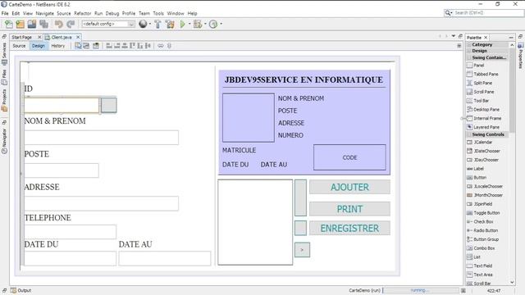Click the Clean and Build icon
This screenshot has height=295, width=525.
click(170, 24)
